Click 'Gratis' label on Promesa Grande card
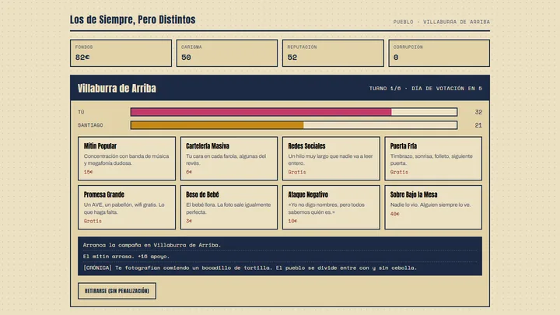The height and width of the screenshot is (315, 560). (93, 221)
